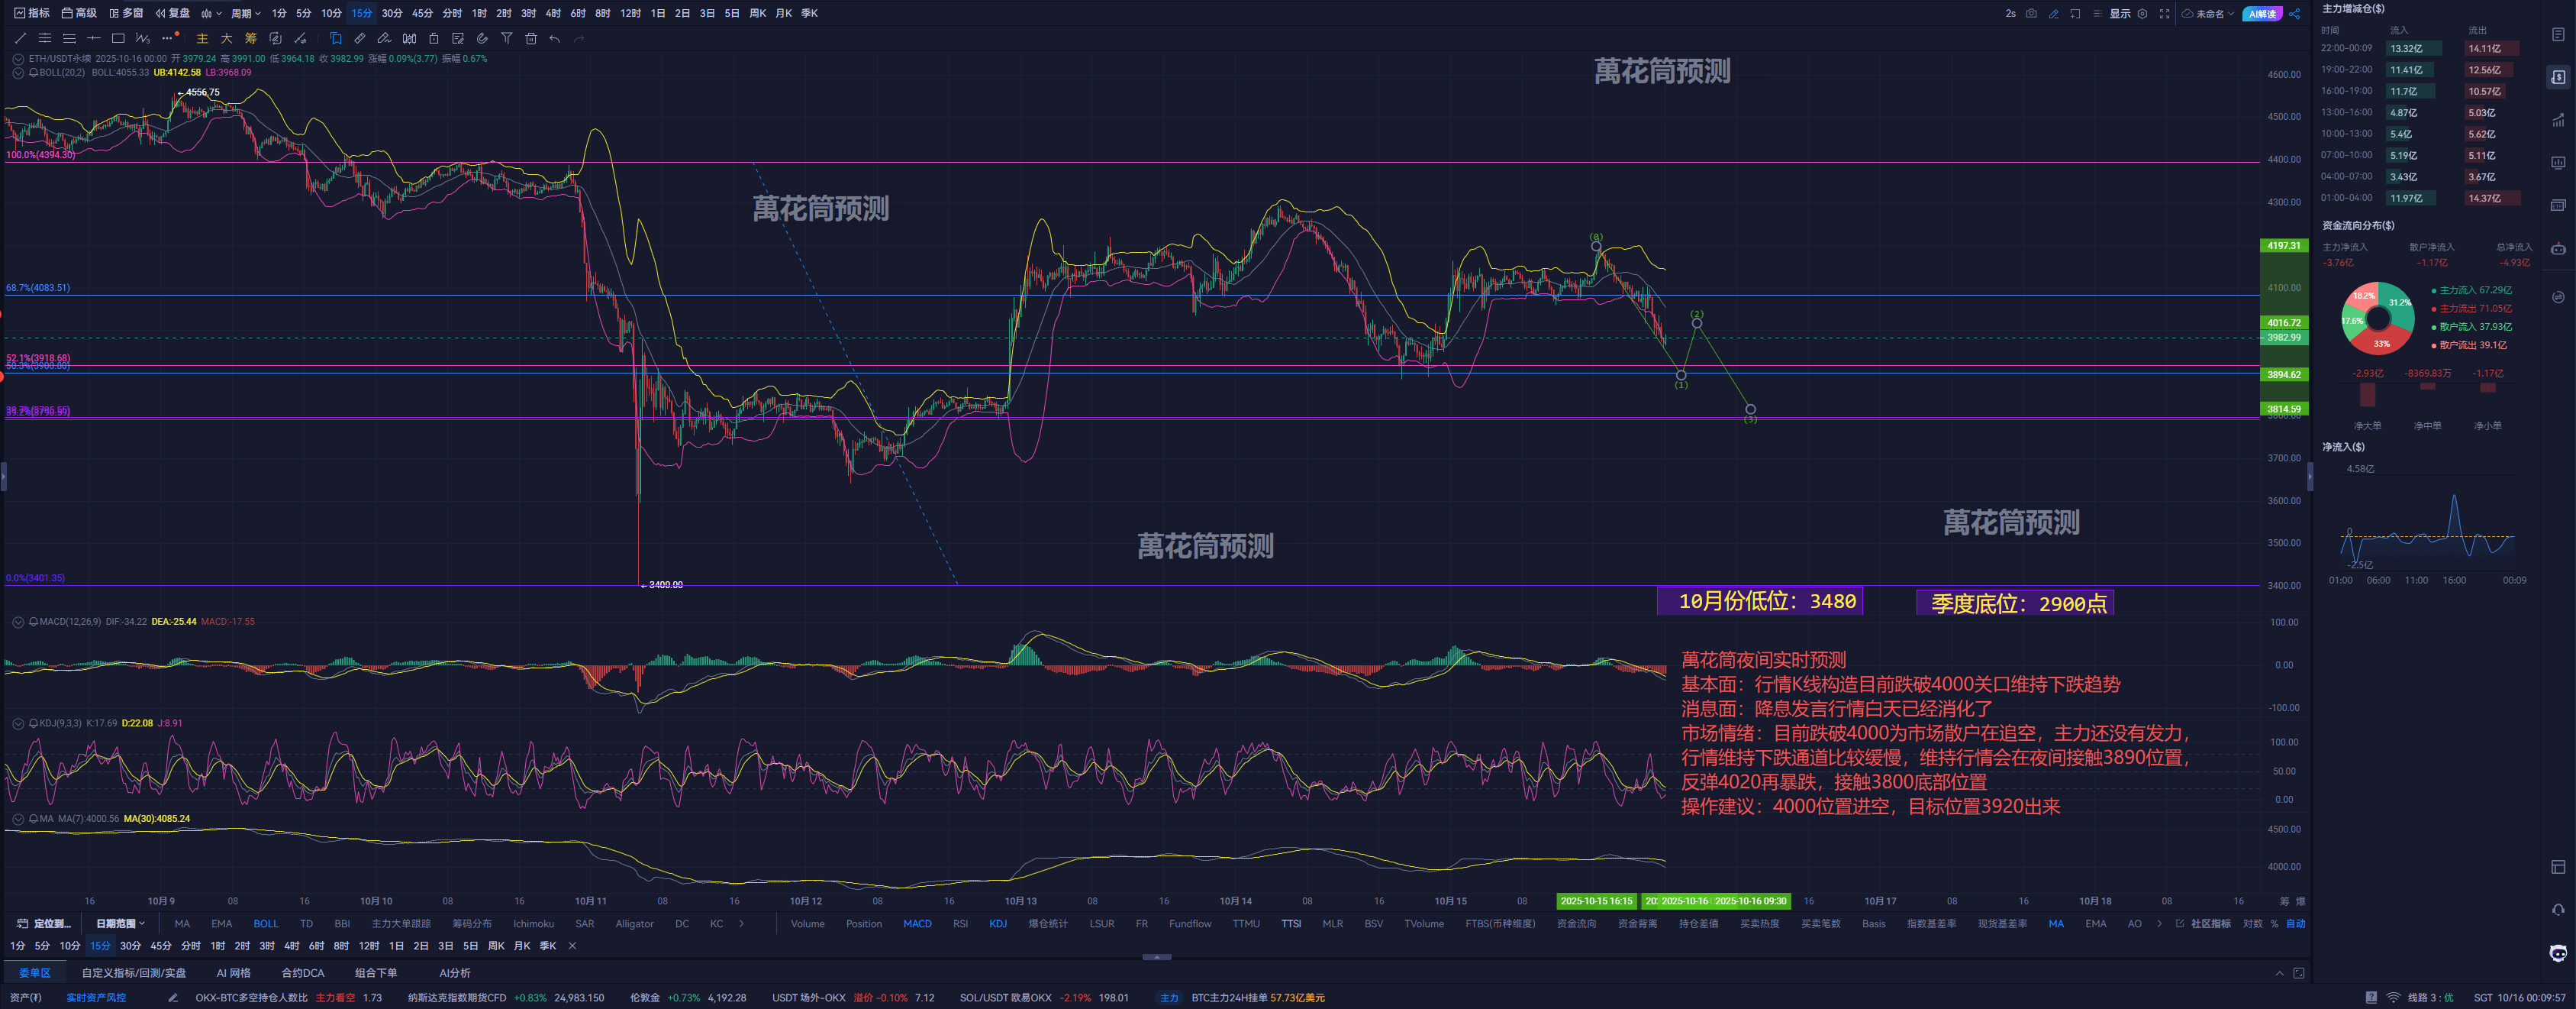Click the share icon next to AI解读
This screenshot has height=1009, width=2576.
2295,13
